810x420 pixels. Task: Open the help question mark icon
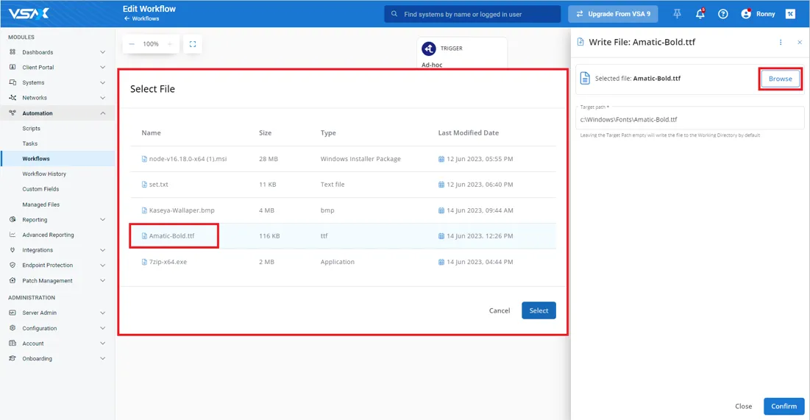[722, 14]
